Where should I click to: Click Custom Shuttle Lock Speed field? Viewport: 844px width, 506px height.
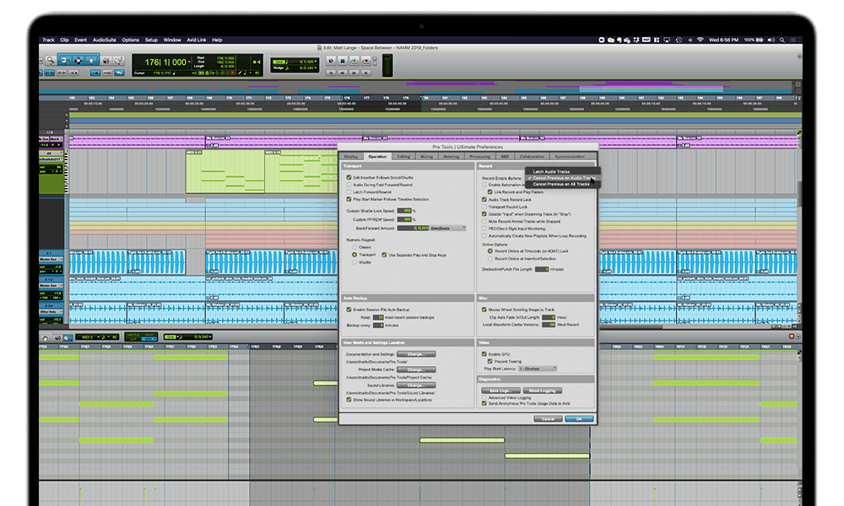[x=404, y=211]
